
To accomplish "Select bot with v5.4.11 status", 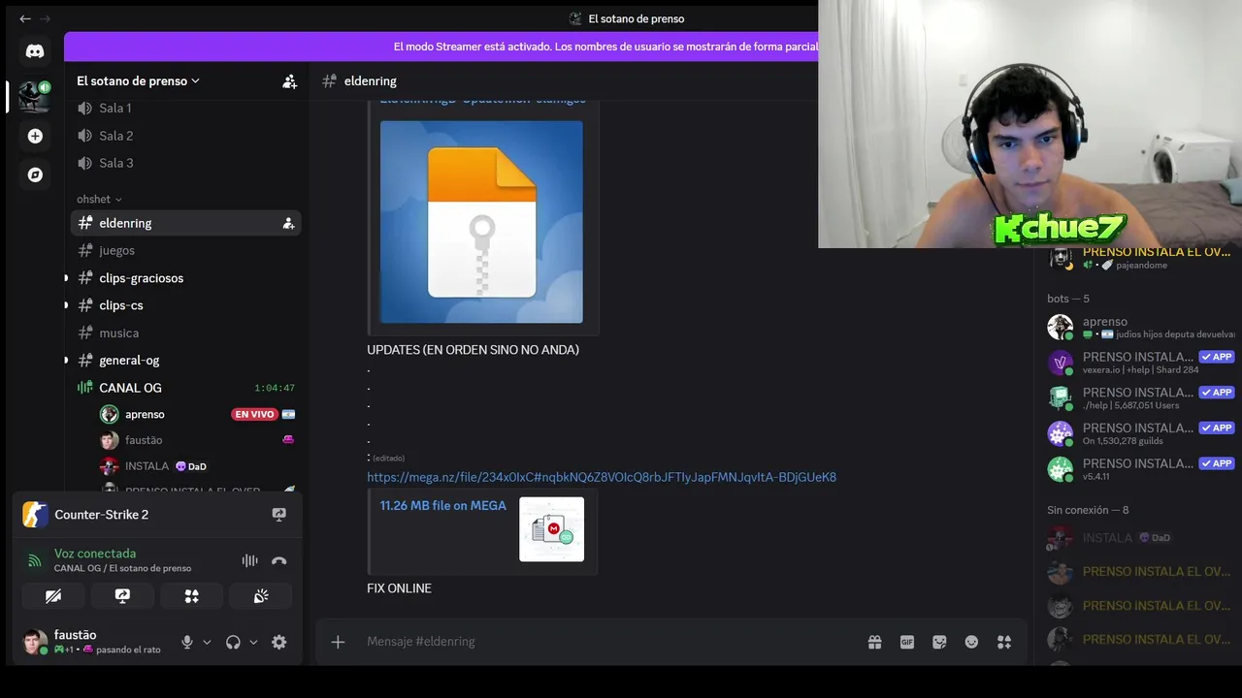I will pos(1138,469).
